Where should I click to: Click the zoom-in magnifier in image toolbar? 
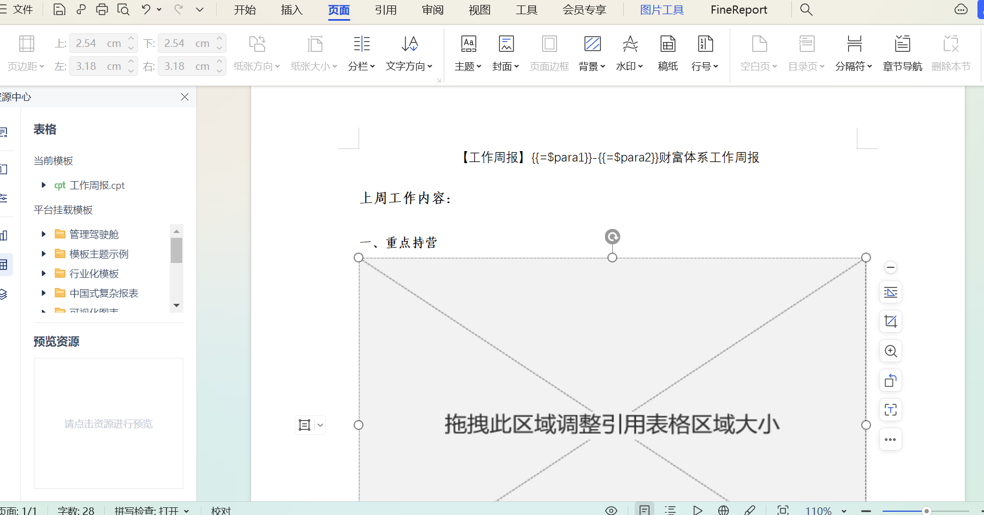click(891, 351)
